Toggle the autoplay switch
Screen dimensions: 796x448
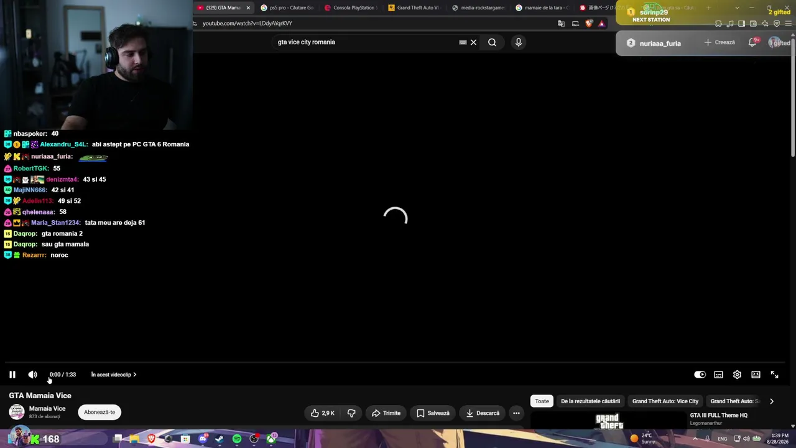700,375
